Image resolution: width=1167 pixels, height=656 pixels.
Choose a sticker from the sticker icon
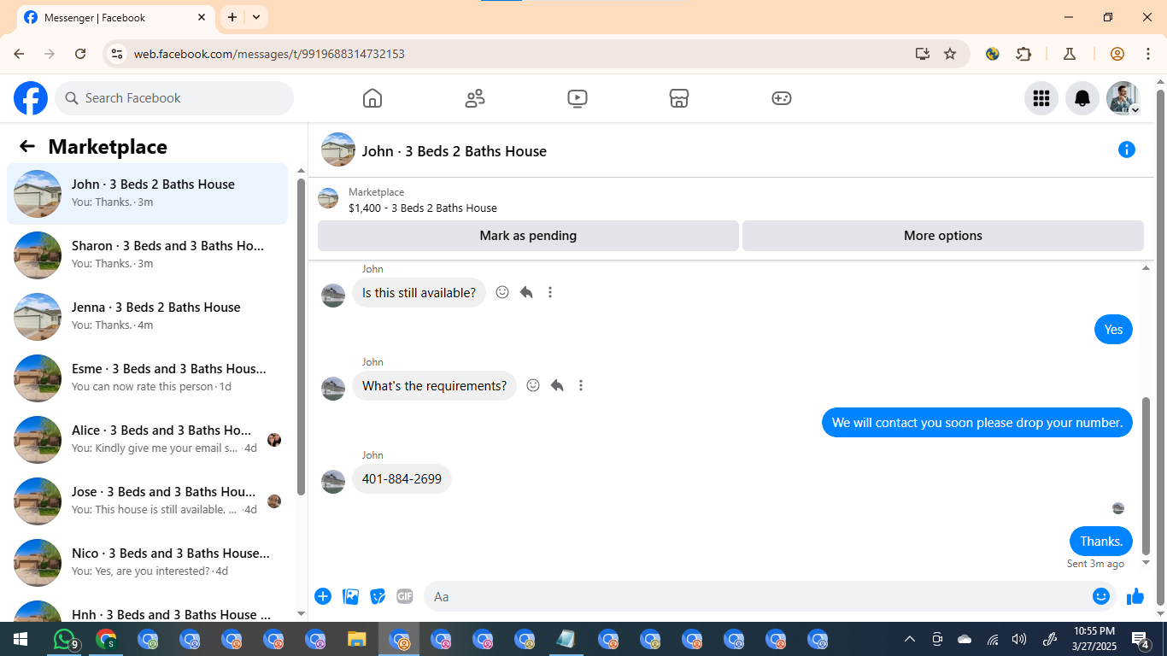(378, 596)
